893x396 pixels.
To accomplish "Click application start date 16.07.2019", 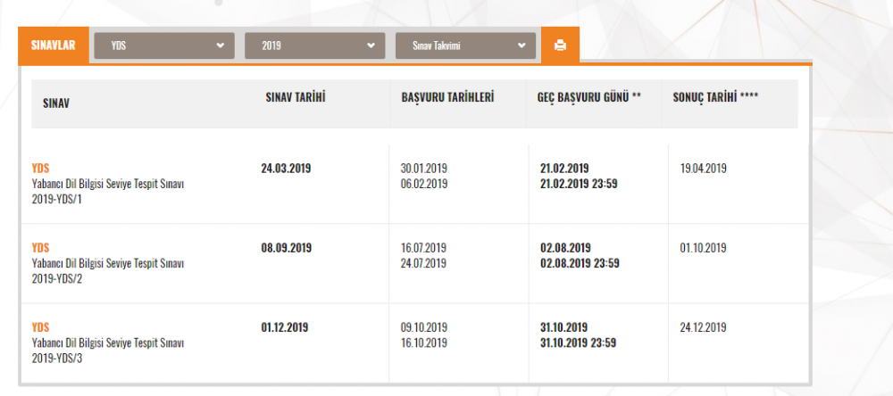I will (x=423, y=248).
